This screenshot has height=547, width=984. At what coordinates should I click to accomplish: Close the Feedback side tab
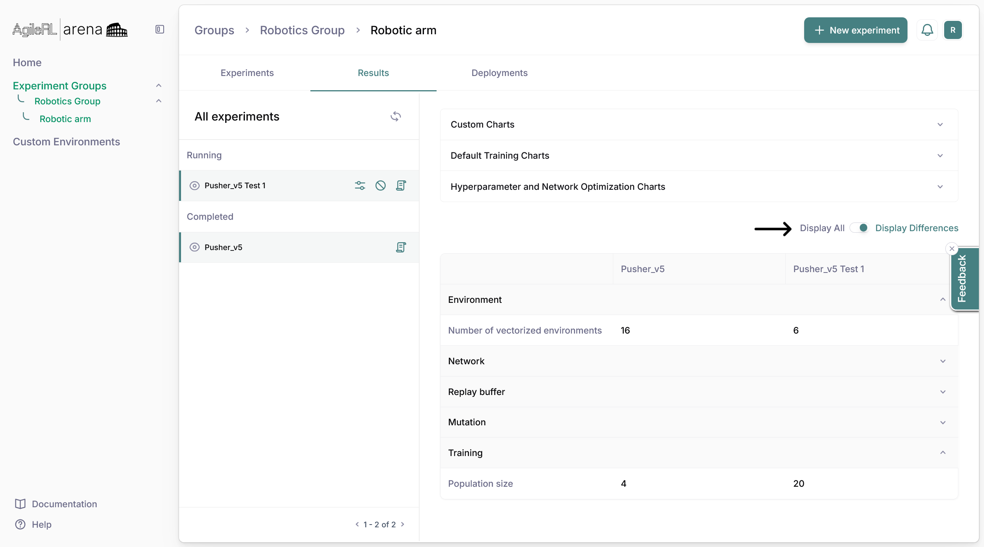click(x=952, y=248)
